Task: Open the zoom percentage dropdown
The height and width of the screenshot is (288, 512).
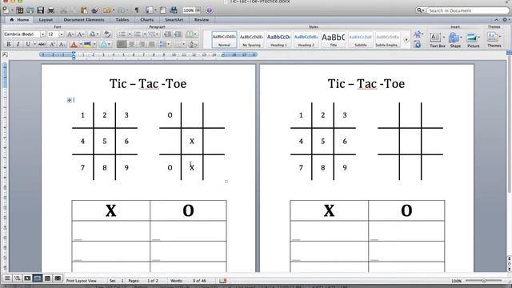Action: pos(198,10)
